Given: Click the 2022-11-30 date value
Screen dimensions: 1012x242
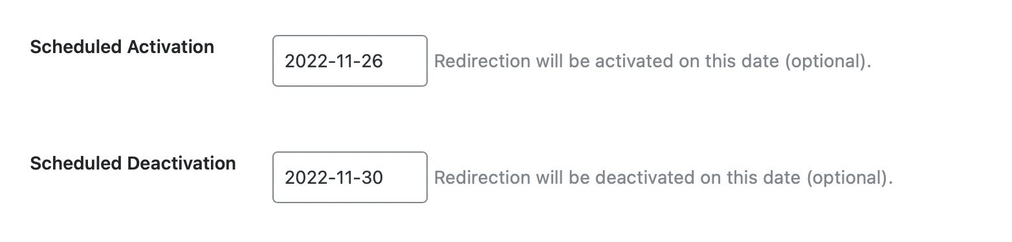Looking at the screenshot, I should click(334, 178).
